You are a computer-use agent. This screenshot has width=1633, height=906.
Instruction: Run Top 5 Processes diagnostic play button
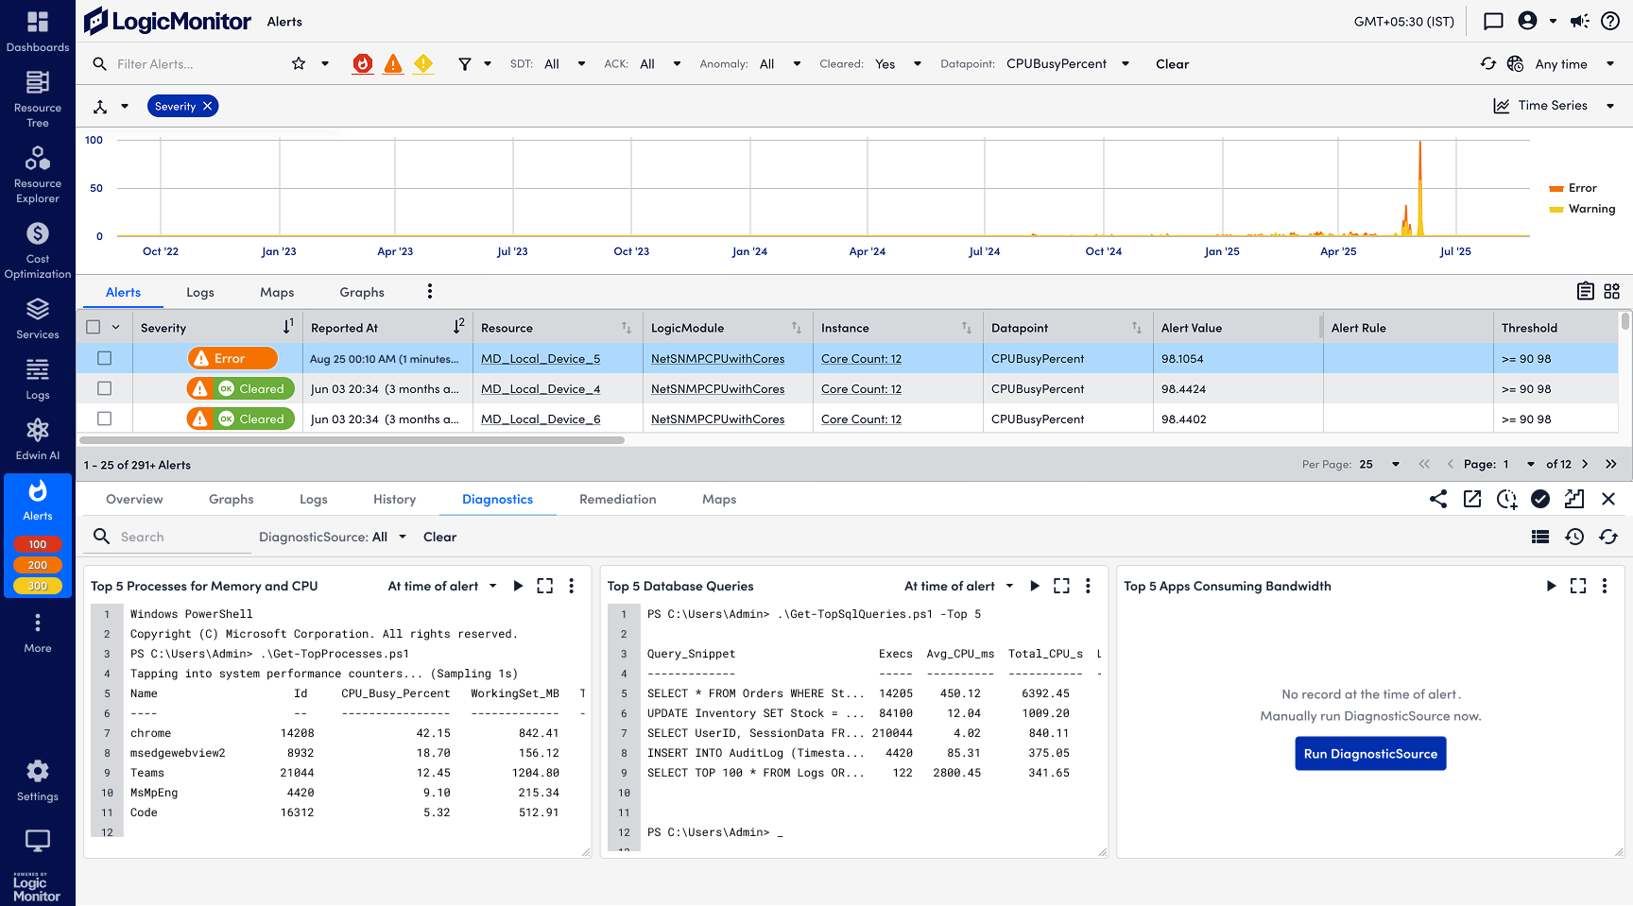pos(518,586)
